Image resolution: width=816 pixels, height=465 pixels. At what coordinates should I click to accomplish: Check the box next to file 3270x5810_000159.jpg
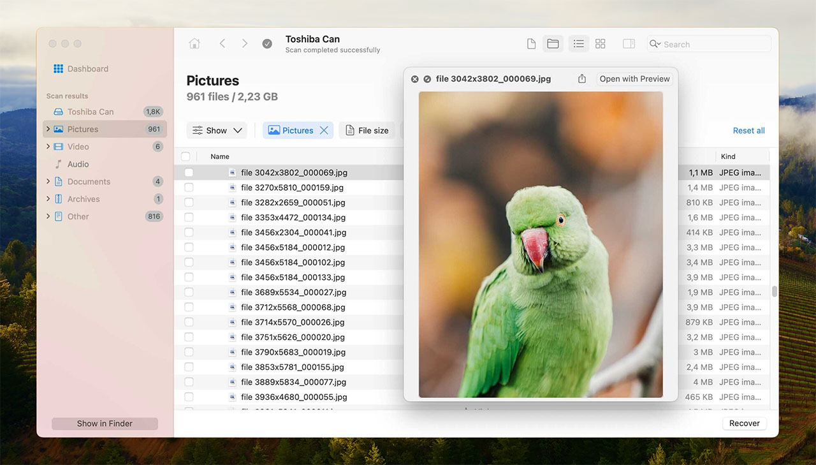189,188
